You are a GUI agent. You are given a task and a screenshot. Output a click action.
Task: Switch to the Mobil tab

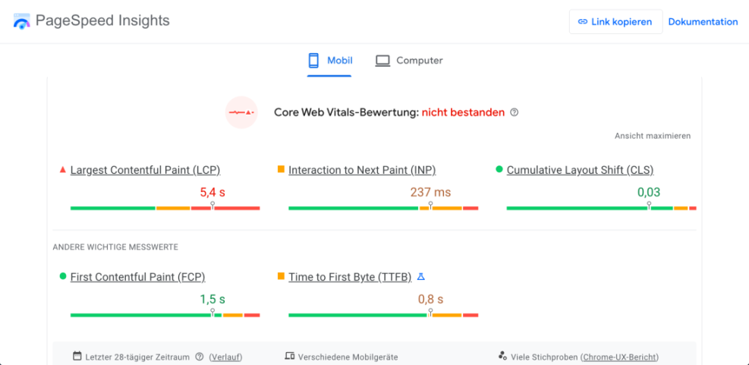point(329,61)
